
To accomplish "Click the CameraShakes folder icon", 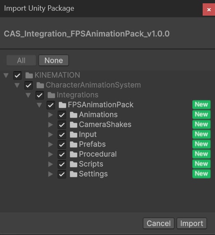I will [74, 125].
